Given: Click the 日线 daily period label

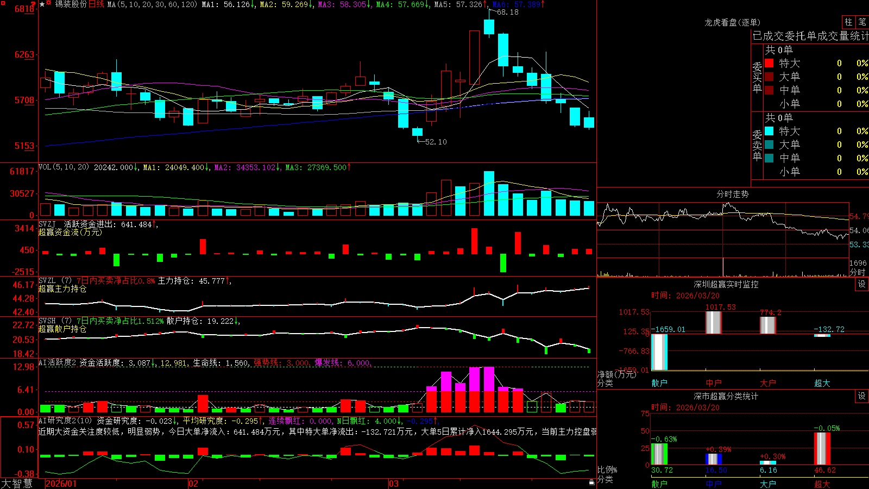Looking at the screenshot, I should pyautogui.click(x=96, y=4).
